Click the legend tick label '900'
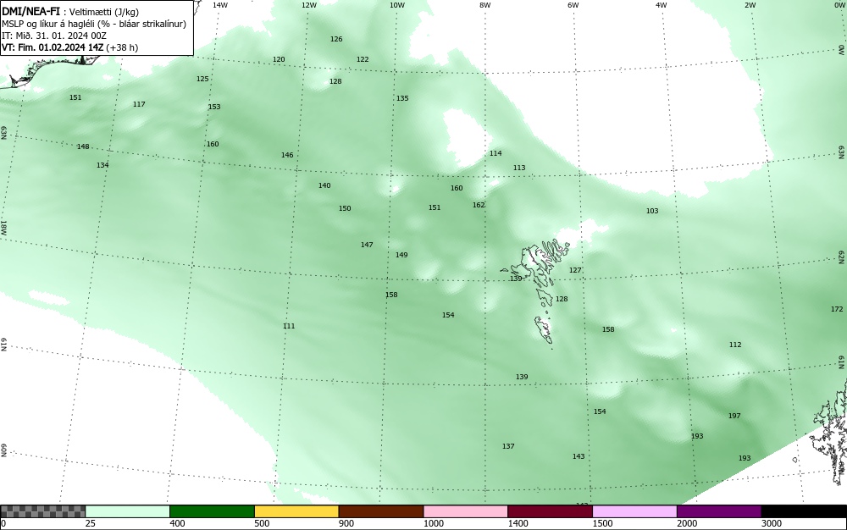This screenshot has height=530, width=847. click(346, 523)
